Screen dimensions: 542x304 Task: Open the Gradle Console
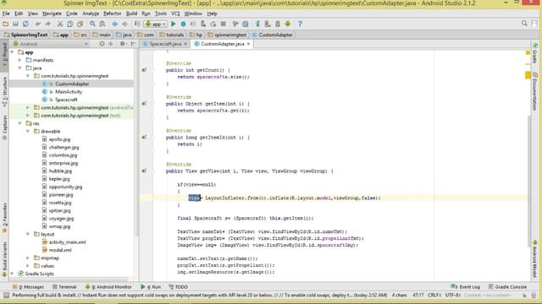click(507, 287)
